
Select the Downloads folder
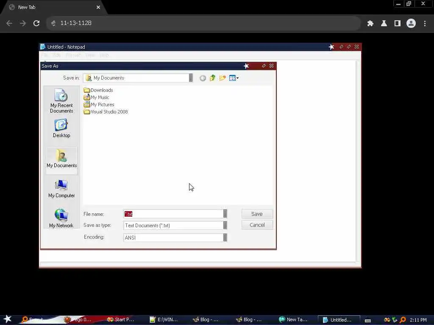point(98,90)
